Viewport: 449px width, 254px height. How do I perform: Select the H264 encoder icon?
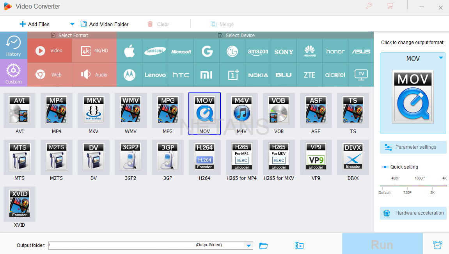(x=205, y=157)
